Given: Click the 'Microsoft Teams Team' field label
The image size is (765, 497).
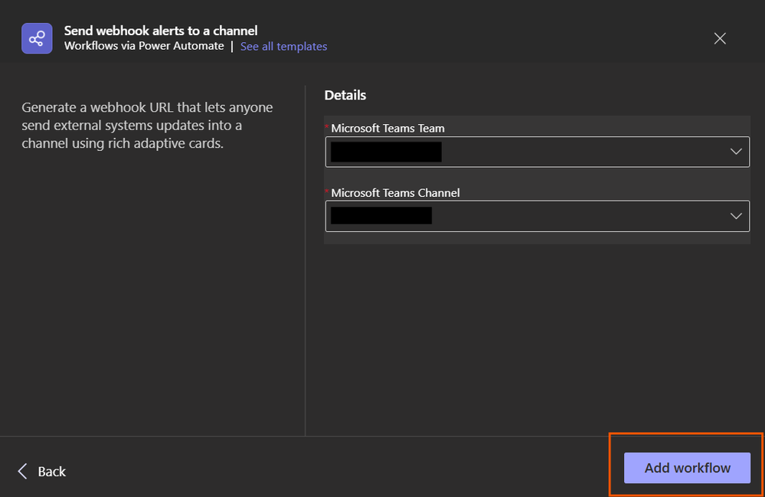Looking at the screenshot, I should pos(387,129).
